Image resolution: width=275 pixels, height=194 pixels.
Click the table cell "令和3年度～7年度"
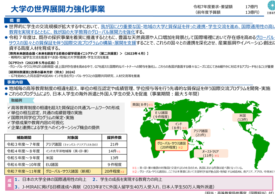(24, 145)
